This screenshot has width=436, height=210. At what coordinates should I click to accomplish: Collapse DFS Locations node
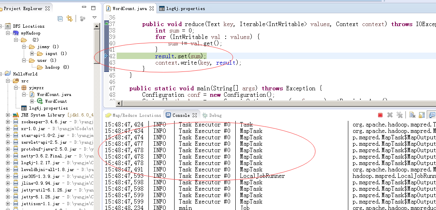pyautogui.click(x=1, y=26)
